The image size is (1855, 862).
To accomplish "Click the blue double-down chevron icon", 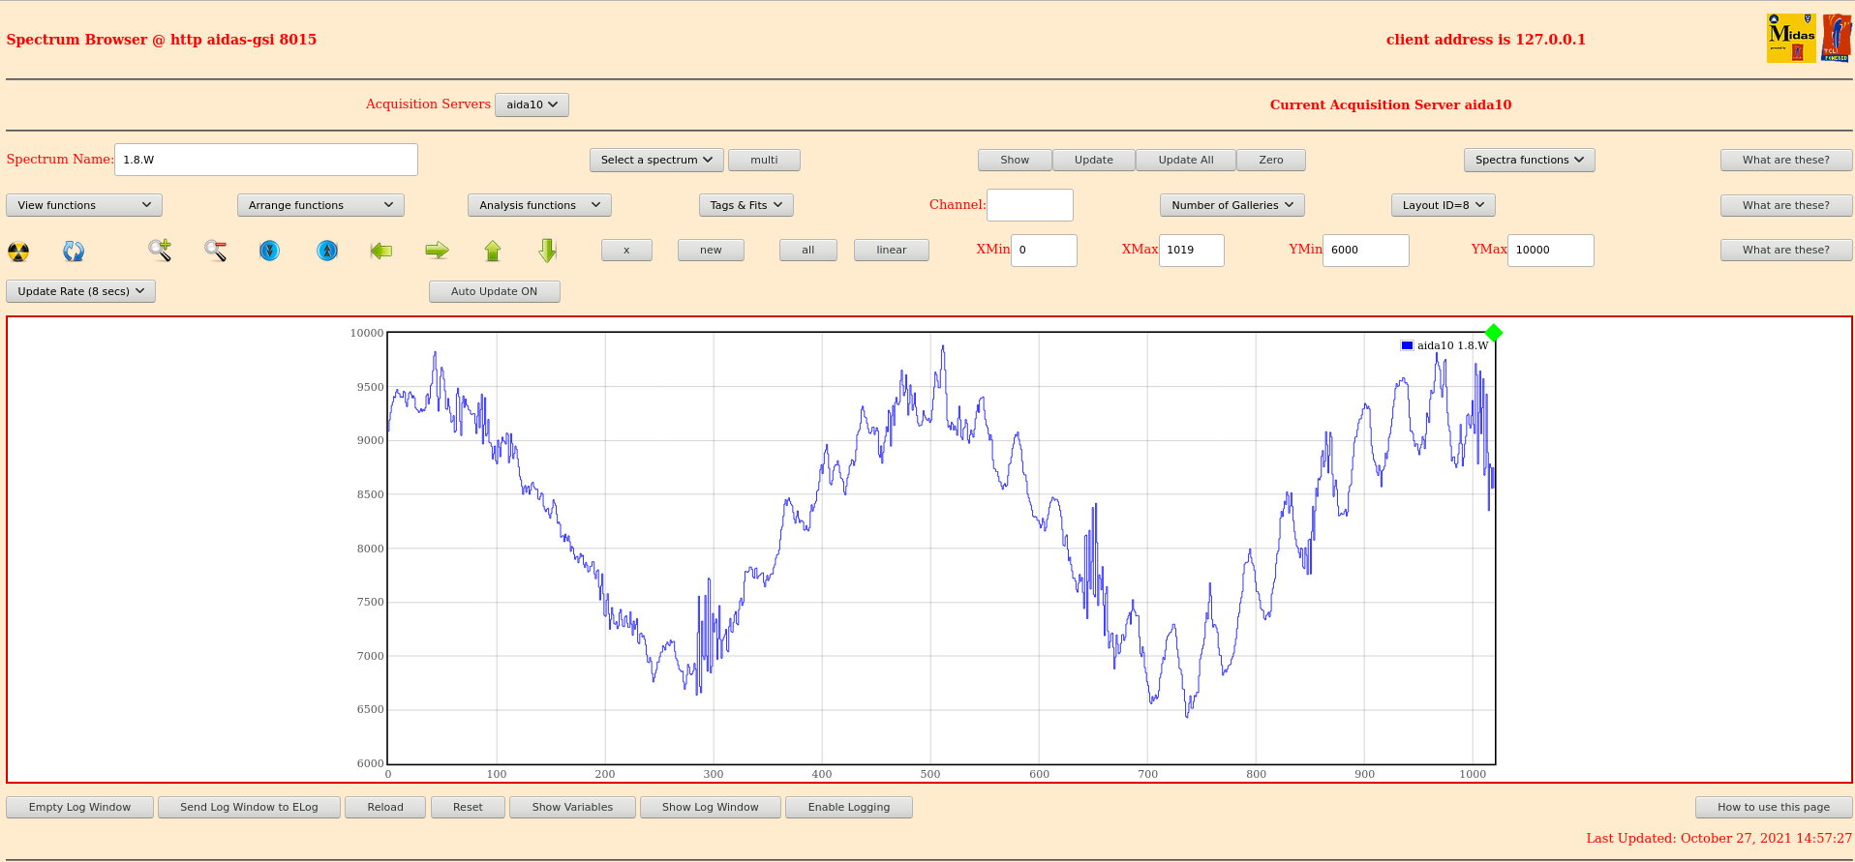I will click(270, 251).
